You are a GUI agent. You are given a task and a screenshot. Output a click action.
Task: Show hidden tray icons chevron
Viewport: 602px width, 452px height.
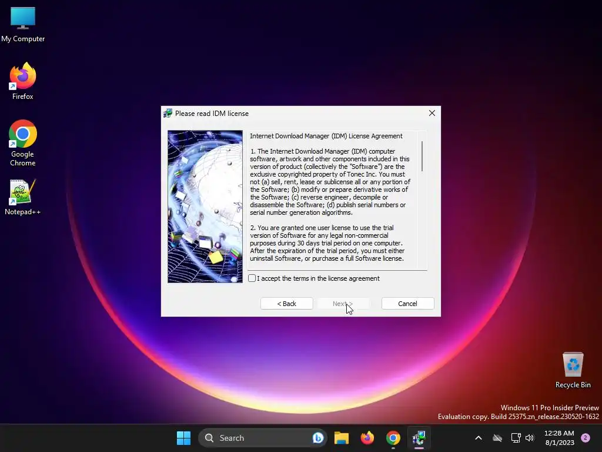(x=479, y=438)
